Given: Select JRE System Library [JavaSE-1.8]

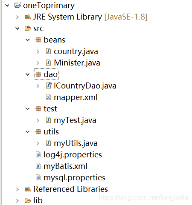Looking at the screenshot, I should [90, 17].
